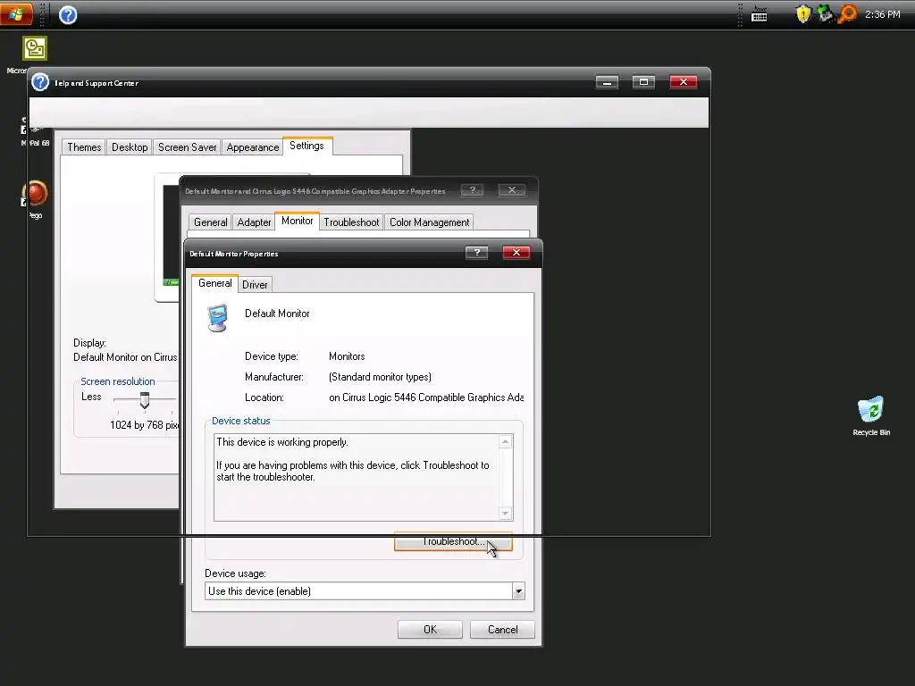
Task: Open the green Microsoft desktop shortcut icon
Action: [x=35, y=48]
